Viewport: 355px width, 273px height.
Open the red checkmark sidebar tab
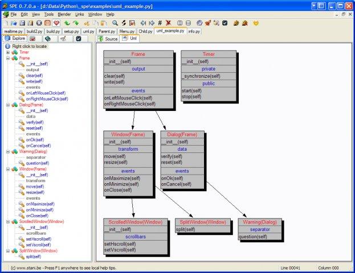coord(33,39)
